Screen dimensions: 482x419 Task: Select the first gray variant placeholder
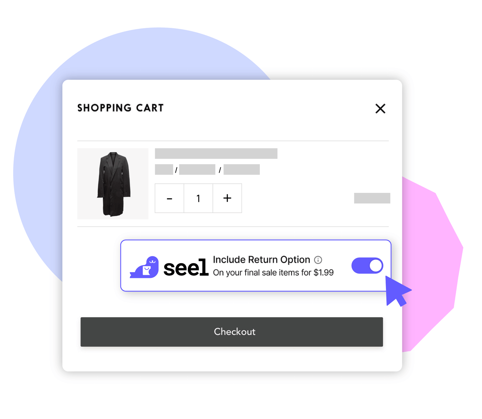164,170
